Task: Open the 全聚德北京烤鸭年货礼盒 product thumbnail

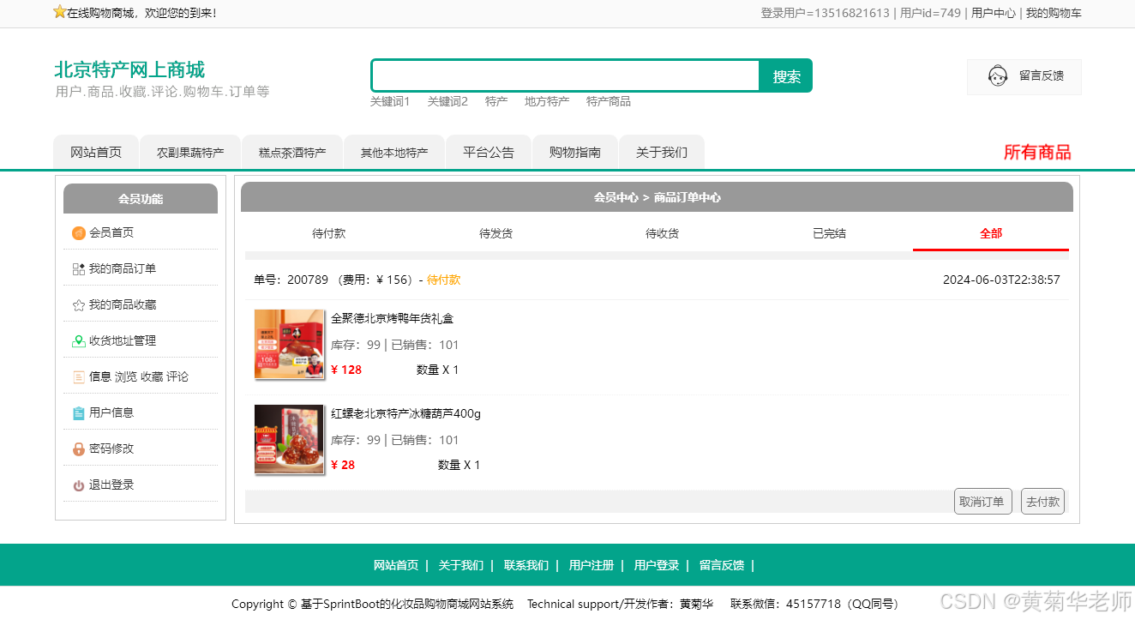Action: (289, 344)
